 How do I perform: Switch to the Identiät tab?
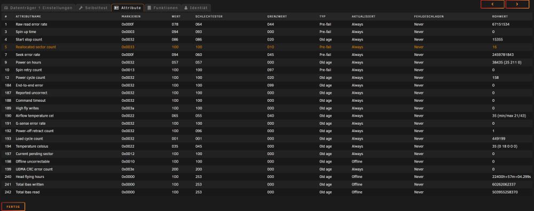click(x=196, y=8)
